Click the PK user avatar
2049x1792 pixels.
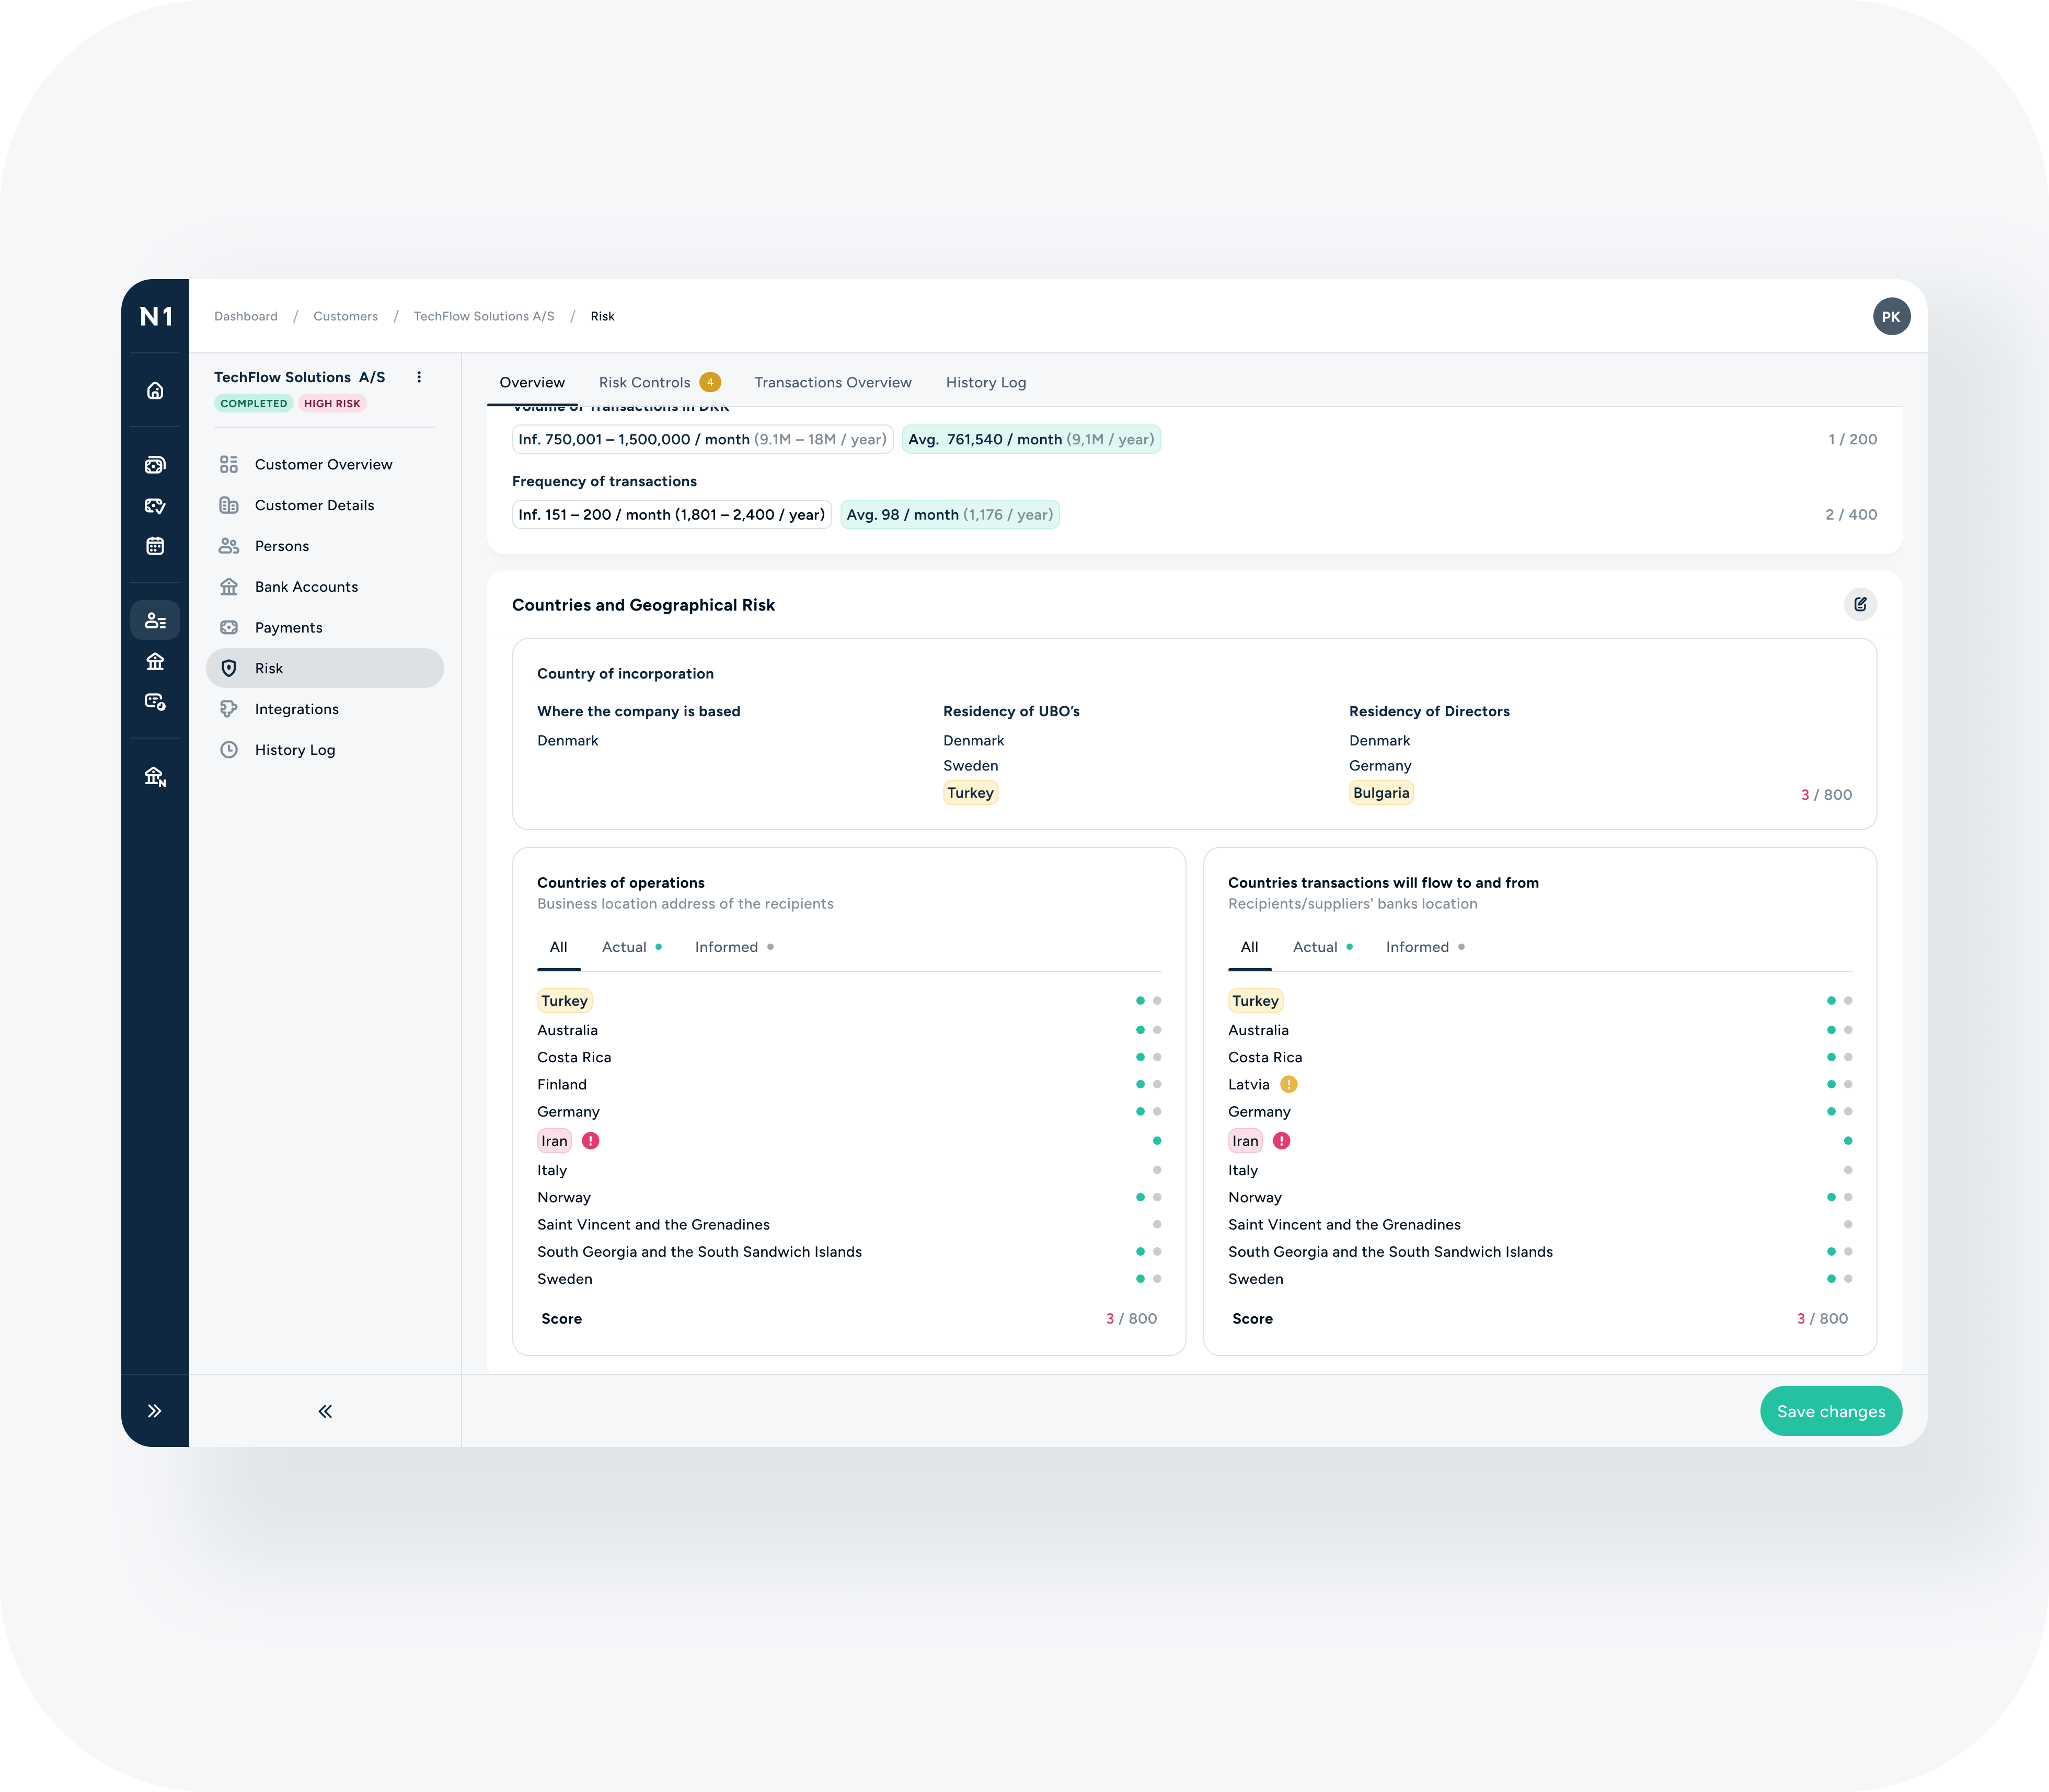(1891, 316)
